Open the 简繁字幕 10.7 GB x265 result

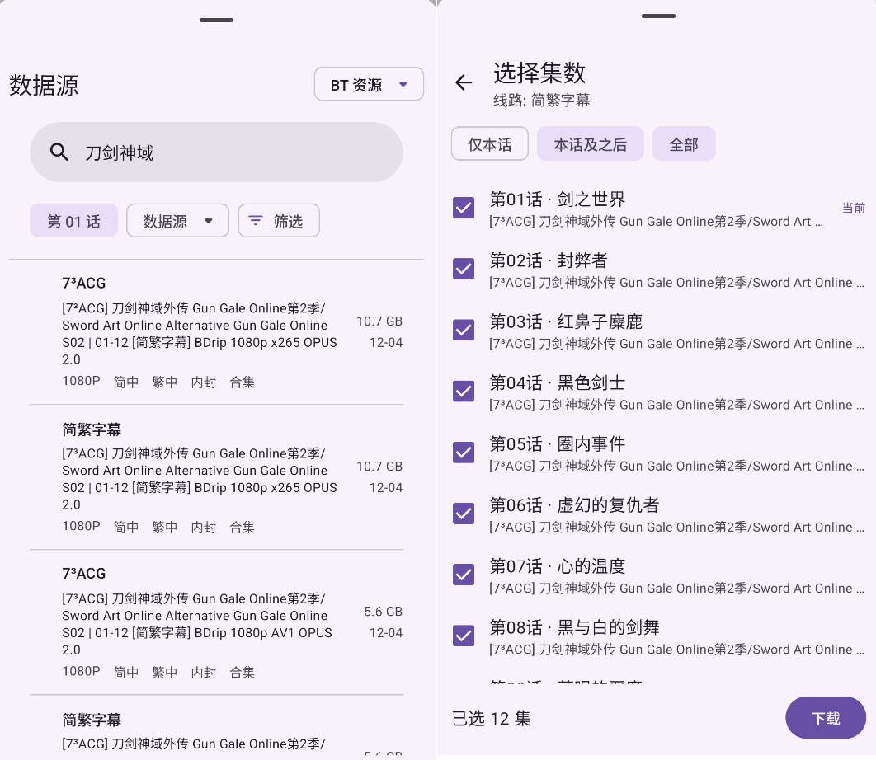[x=216, y=477]
